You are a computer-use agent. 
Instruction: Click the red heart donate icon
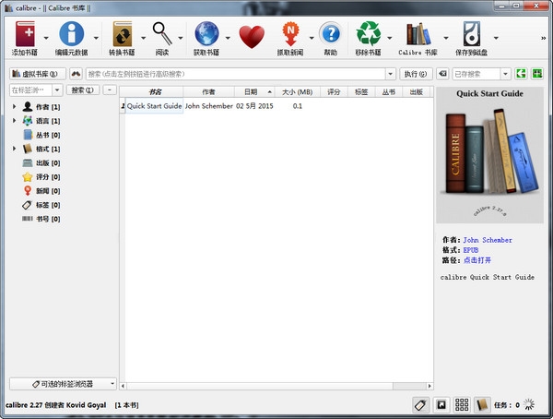tap(251, 36)
